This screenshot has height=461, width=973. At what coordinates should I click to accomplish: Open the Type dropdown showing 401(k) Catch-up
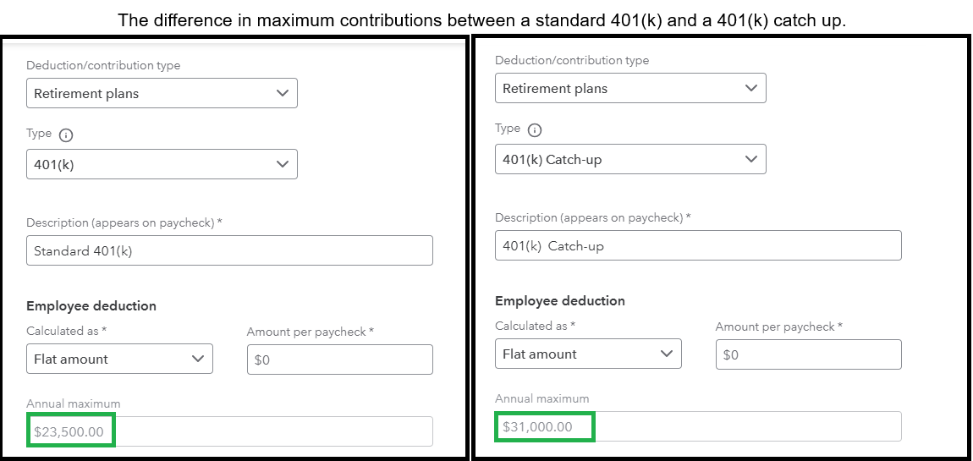(630, 160)
